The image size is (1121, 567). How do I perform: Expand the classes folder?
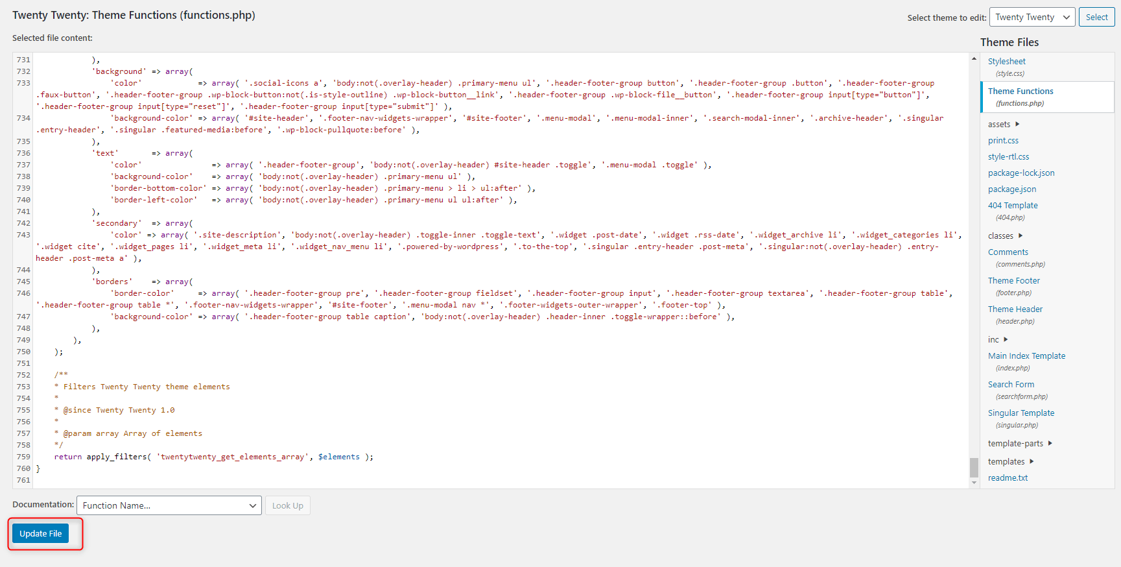coord(1005,235)
